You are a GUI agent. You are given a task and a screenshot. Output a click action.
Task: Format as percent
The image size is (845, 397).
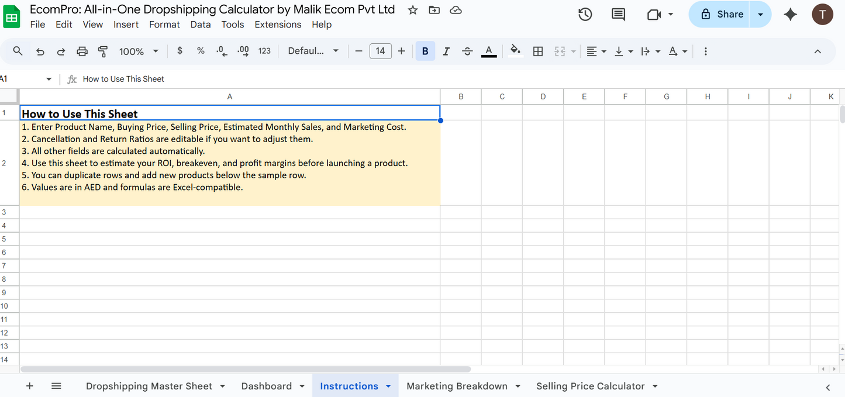coord(201,51)
